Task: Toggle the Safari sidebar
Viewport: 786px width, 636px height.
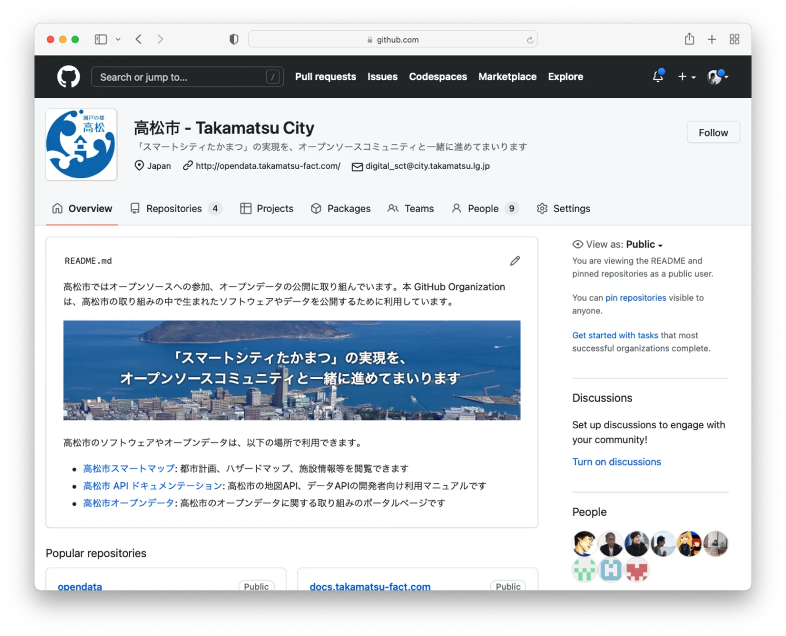Action: click(101, 39)
